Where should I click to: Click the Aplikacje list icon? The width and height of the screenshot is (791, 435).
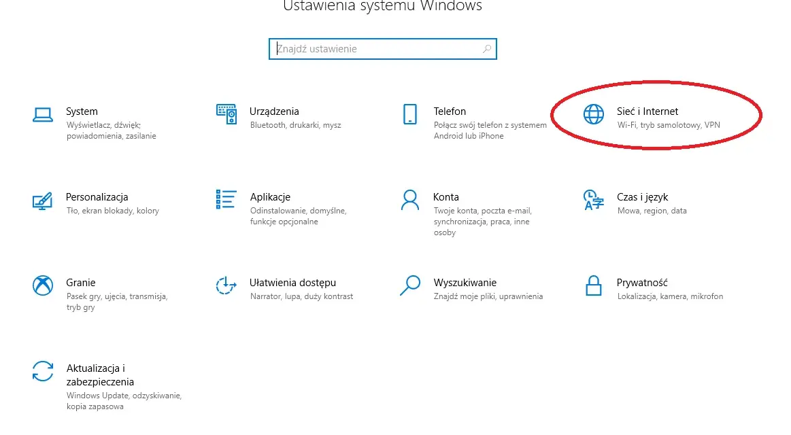226,200
